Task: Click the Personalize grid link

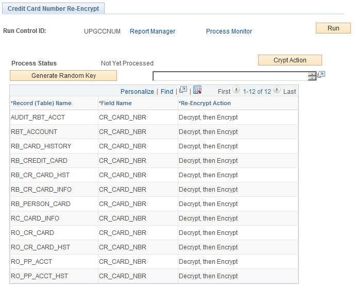Action: (137, 91)
